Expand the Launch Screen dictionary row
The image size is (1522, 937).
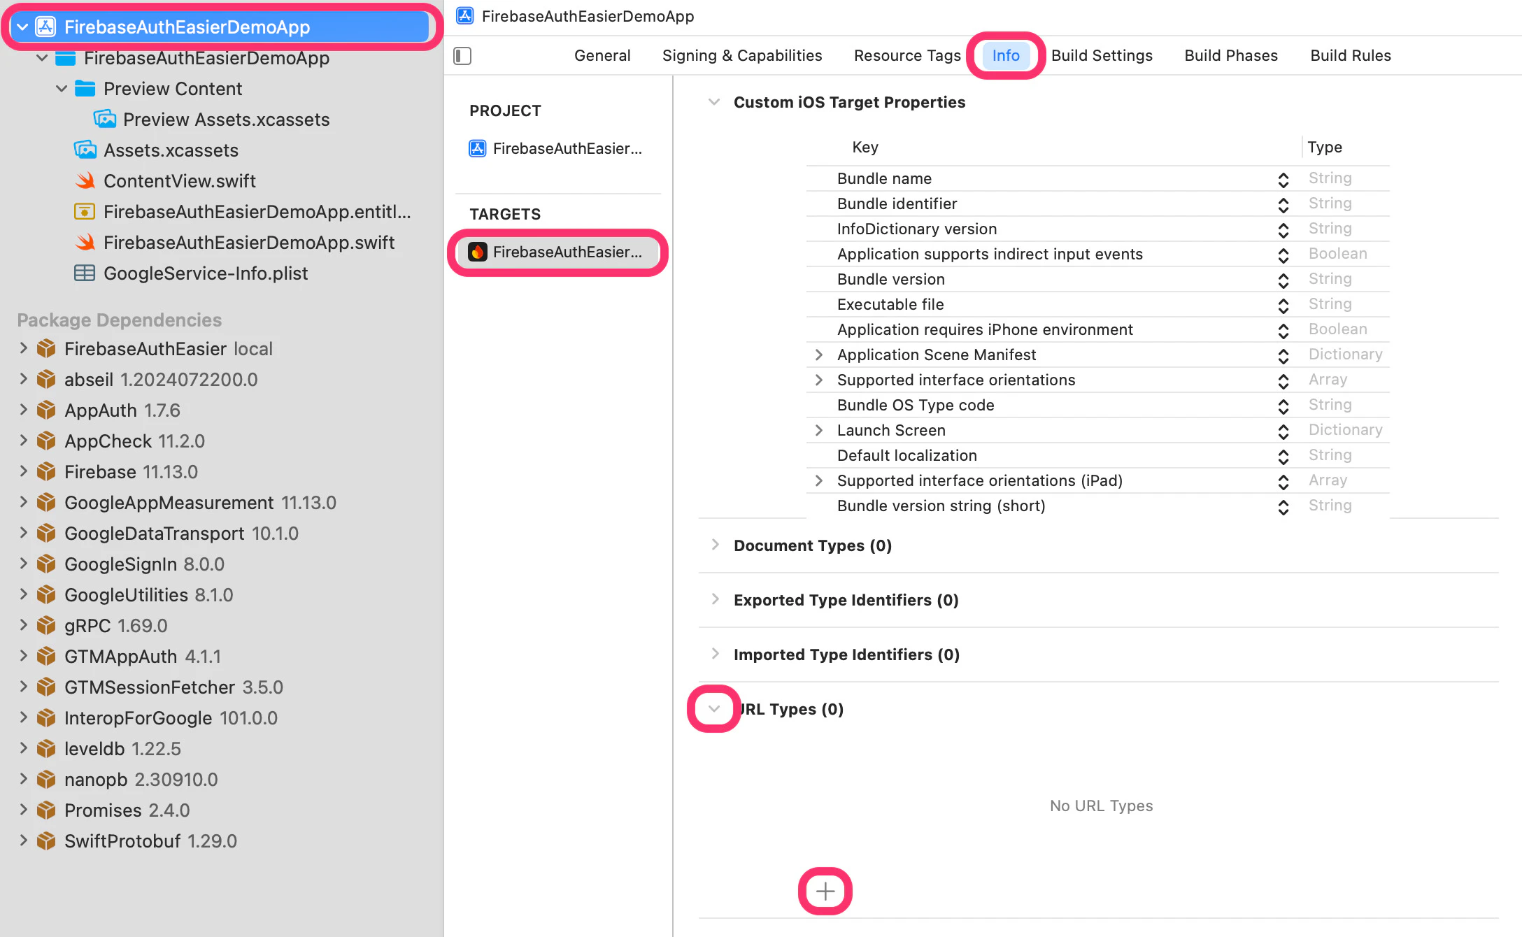click(819, 430)
